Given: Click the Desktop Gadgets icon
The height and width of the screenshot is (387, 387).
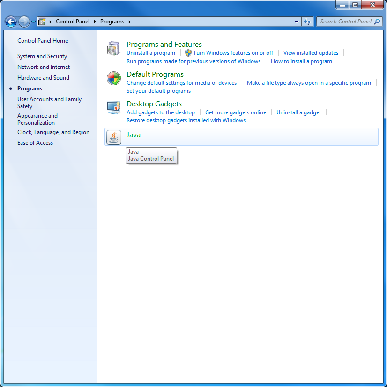Looking at the screenshot, I should tap(114, 108).
